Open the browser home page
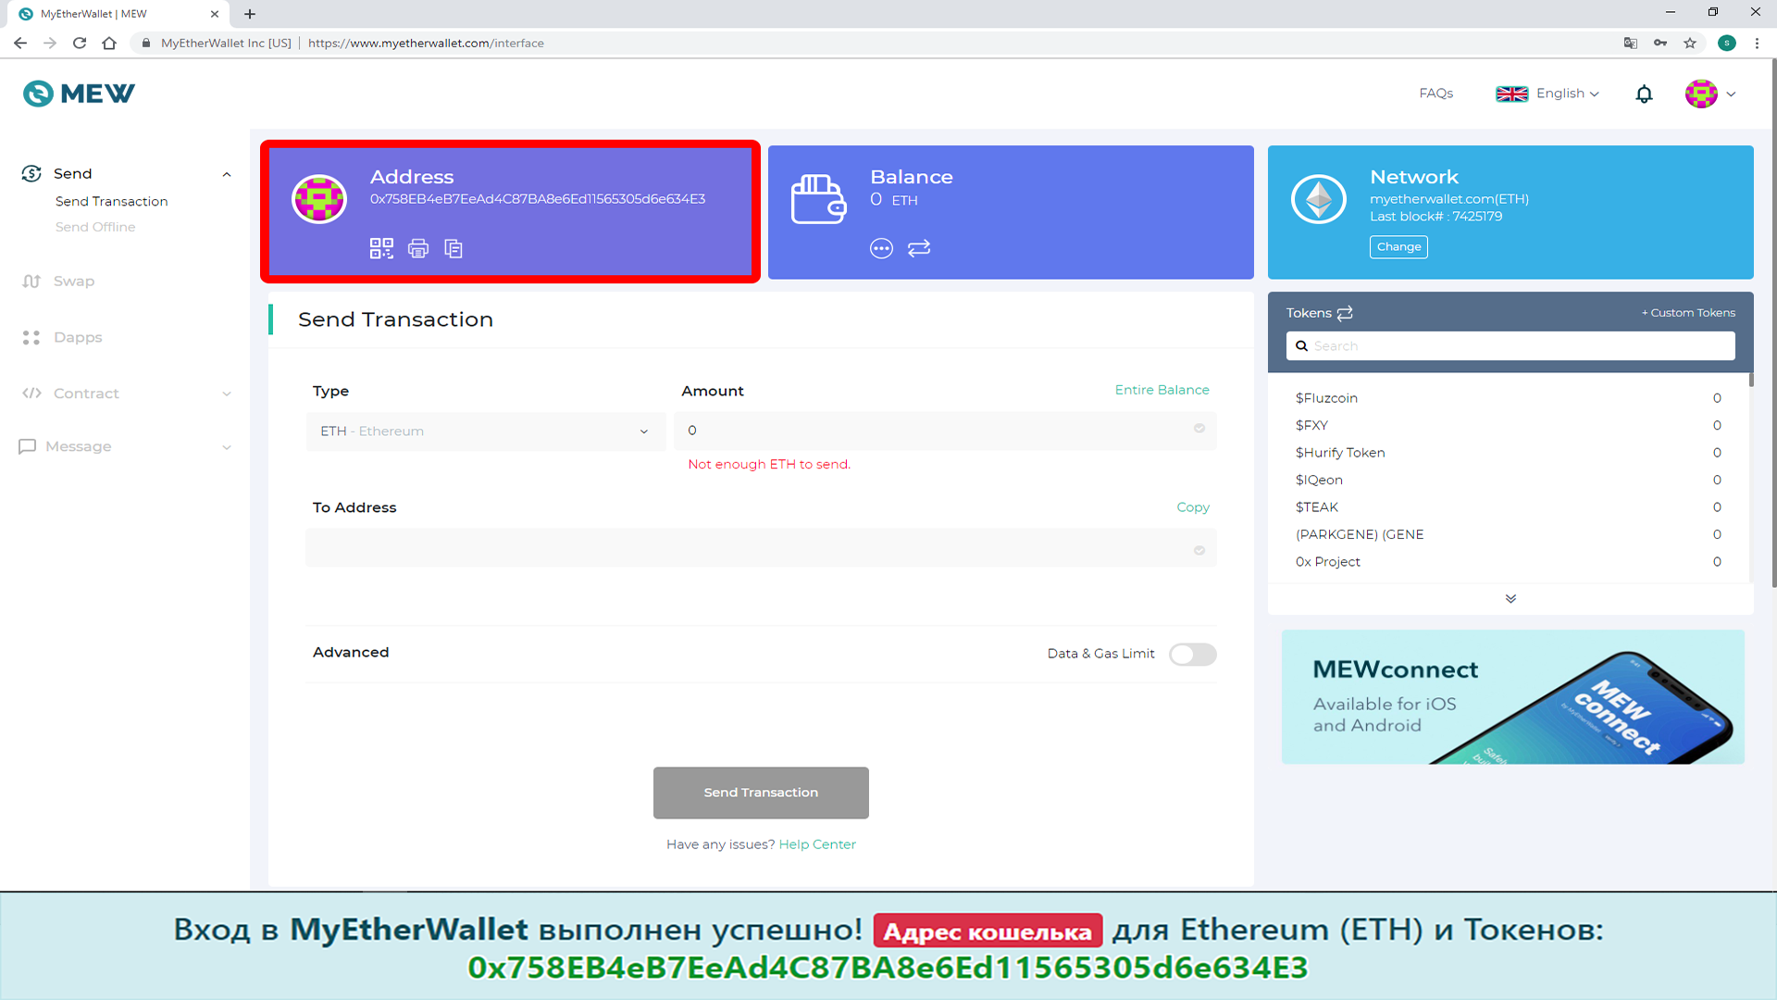Viewport: 1777px width, 1000px height. click(109, 43)
